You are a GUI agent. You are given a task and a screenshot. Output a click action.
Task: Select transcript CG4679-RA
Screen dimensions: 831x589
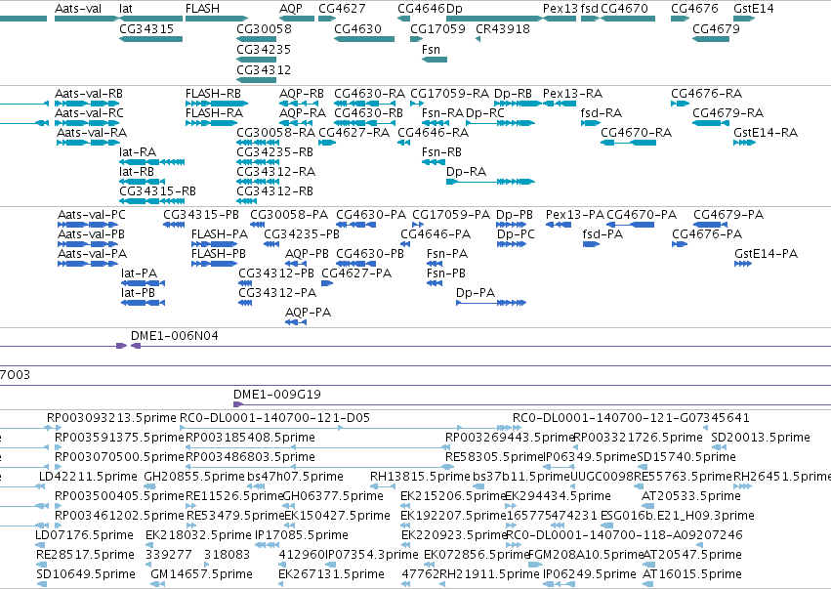point(727,113)
